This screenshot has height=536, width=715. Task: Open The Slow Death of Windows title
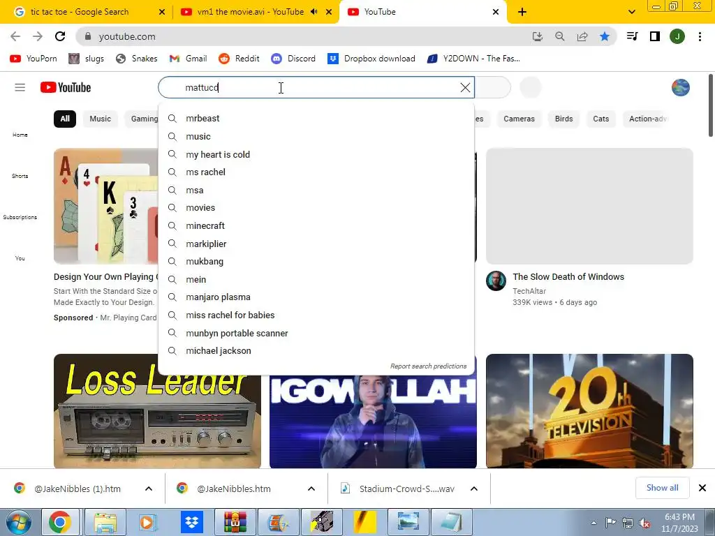(568, 276)
